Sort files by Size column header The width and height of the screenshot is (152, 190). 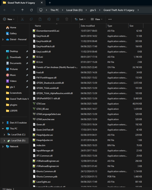(131, 26)
